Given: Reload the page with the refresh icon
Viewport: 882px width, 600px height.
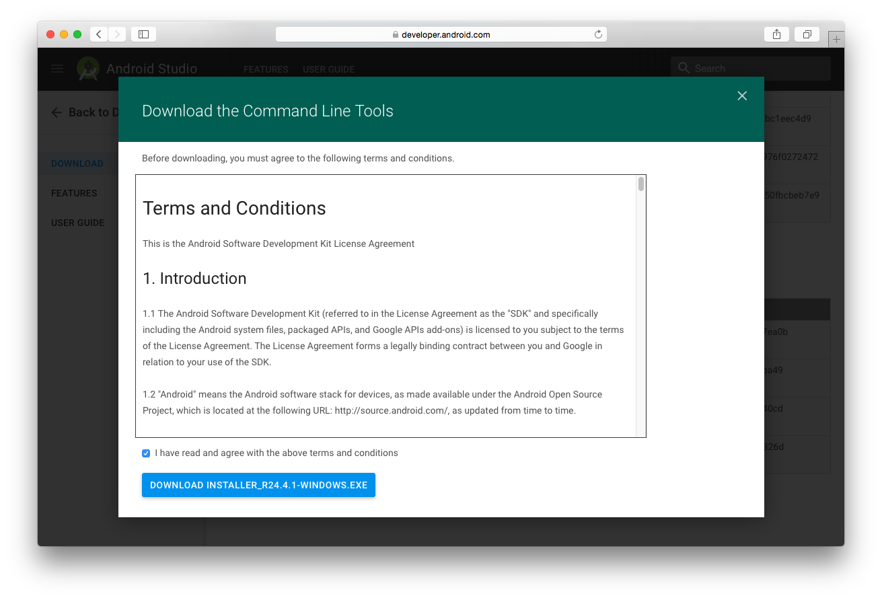Looking at the screenshot, I should point(598,34).
